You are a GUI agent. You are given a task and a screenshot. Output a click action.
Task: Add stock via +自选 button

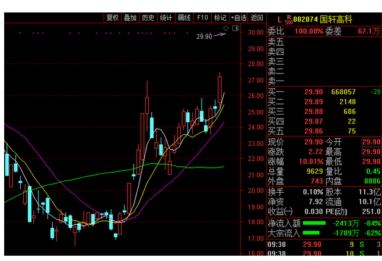(x=238, y=18)
